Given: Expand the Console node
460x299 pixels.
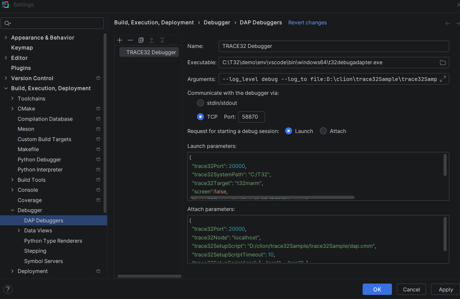Looking at the screenshot, I should (x=12, y=190).
